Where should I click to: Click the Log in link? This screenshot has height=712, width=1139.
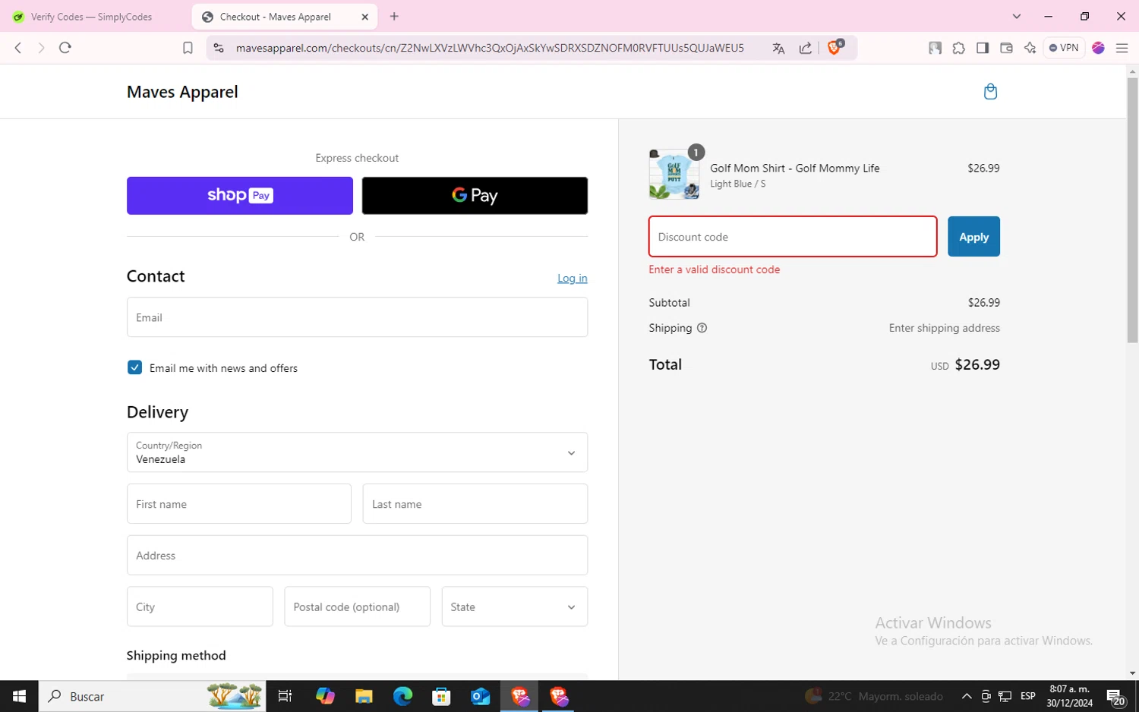tap(573, 279)
